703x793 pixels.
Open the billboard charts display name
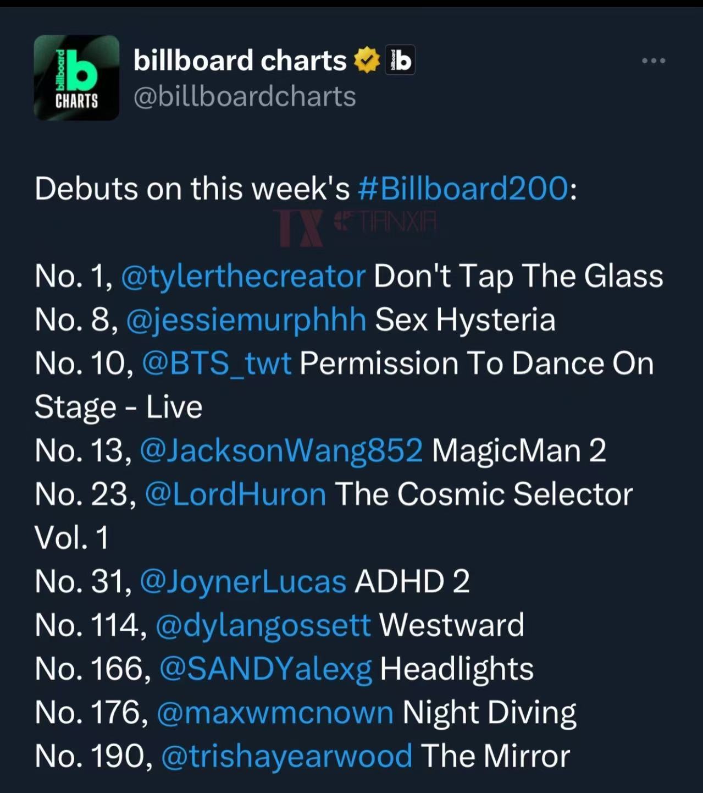pyautogui.click(x=240, y=60)
